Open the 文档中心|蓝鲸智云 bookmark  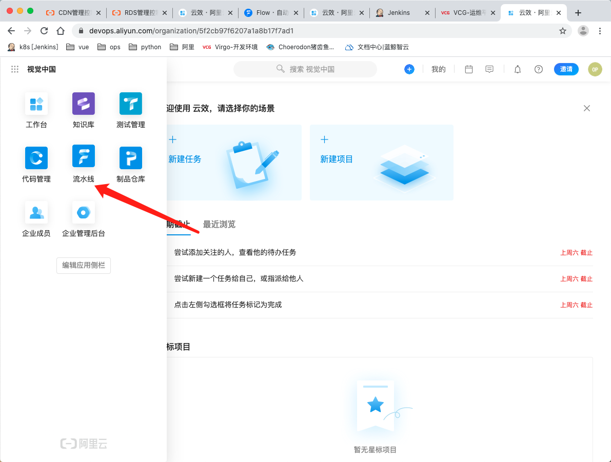point(377,47)
